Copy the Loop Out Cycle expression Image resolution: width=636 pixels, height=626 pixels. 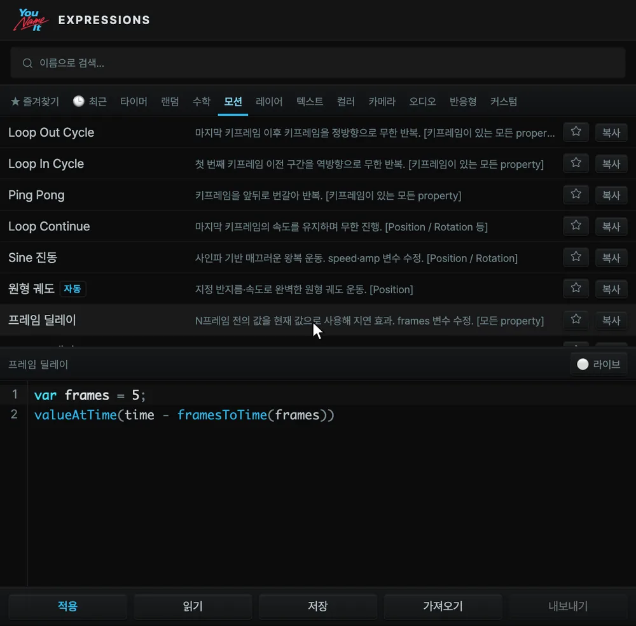pyautogui.click(x=611, y=132)
